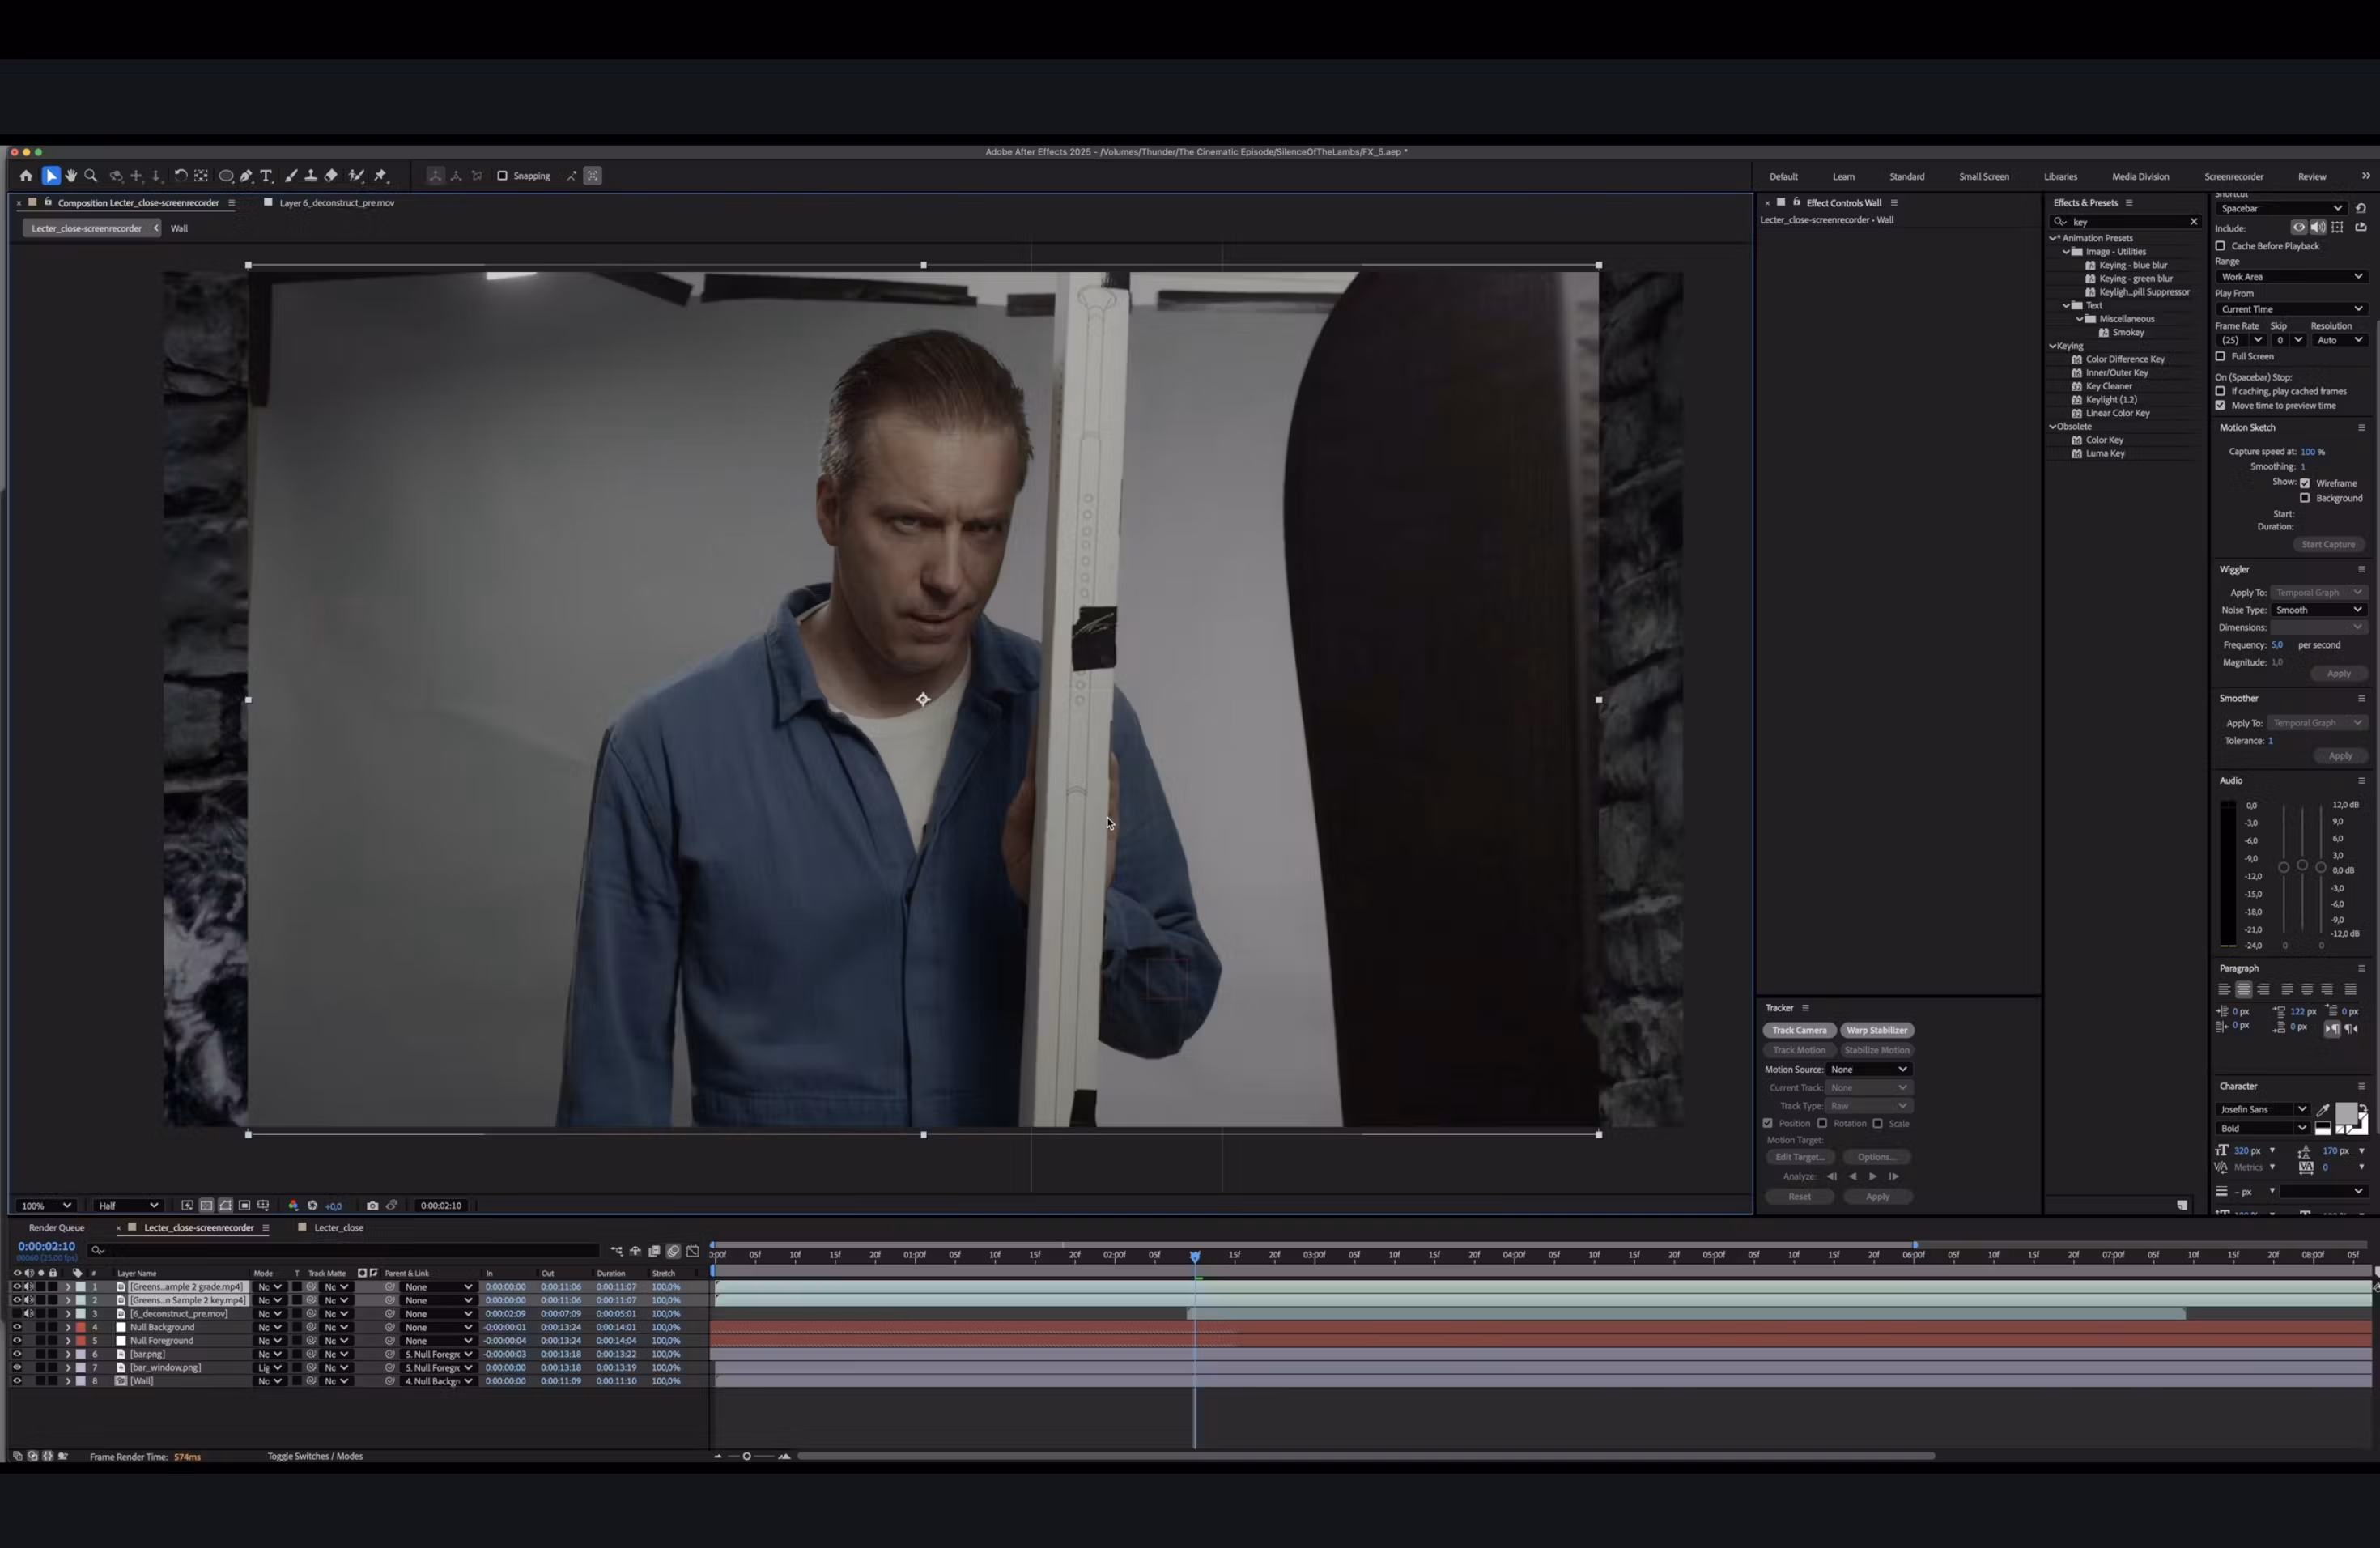Screen dimensions: 2380x1548
Task: Uncheck 'Move time to preview time'
Action: pyautogui.click(x=2220, y=405)
